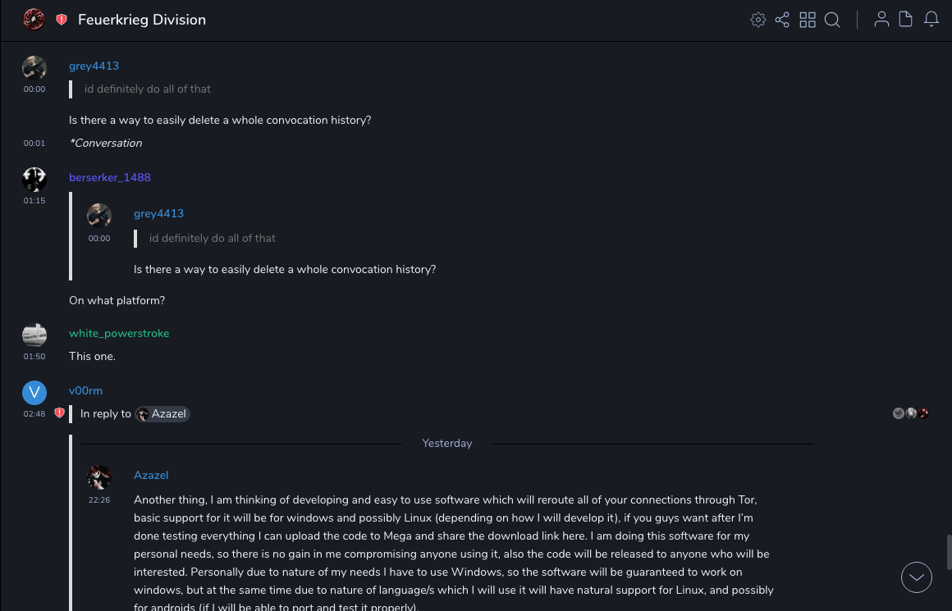The height and width of the screenshot is (611, 952).
Task: Click the vertical scrollbar thumb at right edge
Action: click(950, 551)
